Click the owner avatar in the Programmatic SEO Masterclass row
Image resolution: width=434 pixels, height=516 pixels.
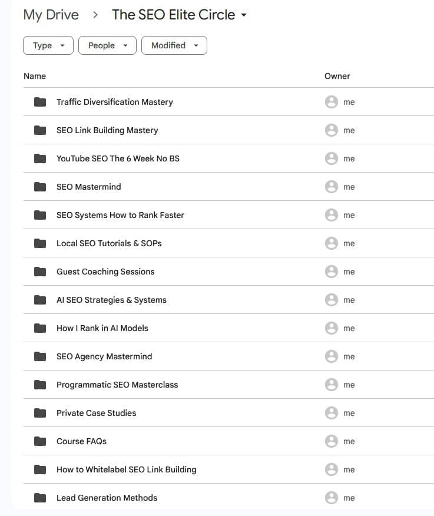click(x=332, y=385)
